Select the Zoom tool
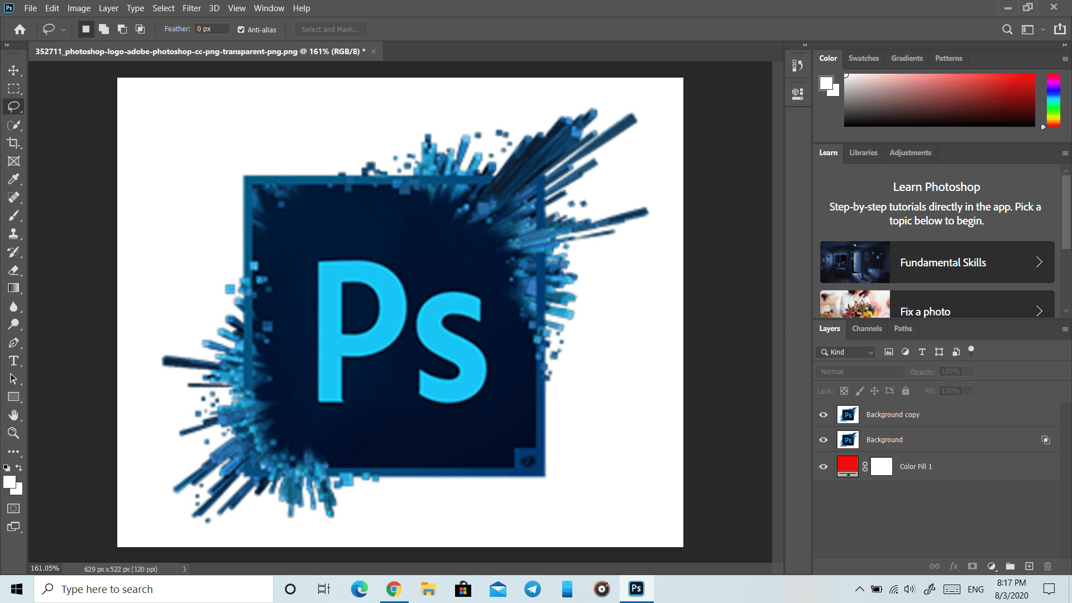 click(x=13, y=433)
